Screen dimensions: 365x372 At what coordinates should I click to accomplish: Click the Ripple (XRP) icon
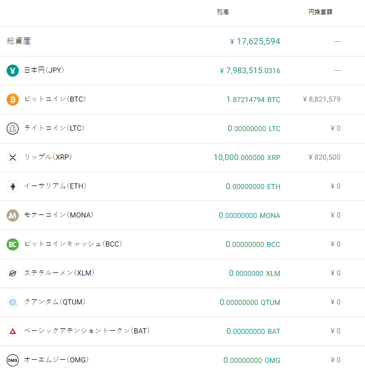tap(13, 158)
